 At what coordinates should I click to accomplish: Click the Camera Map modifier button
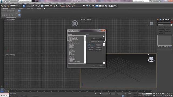pos(98,50)
